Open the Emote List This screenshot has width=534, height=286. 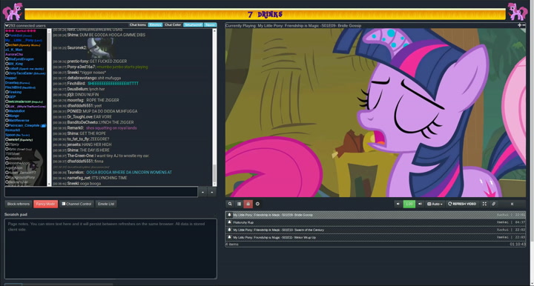(x=106, y=204)
